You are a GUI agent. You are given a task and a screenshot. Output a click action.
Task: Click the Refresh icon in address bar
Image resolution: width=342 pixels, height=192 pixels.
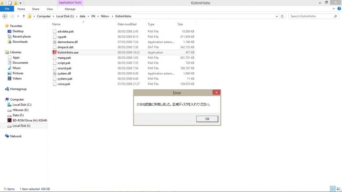(x=282, y=16)
